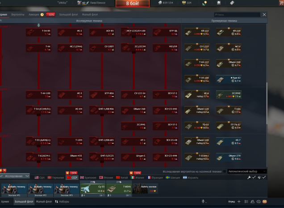Screen dimensions: 284x208
Task: Expand the БМП-2/Об.685 group
Action: coord(102,142)
